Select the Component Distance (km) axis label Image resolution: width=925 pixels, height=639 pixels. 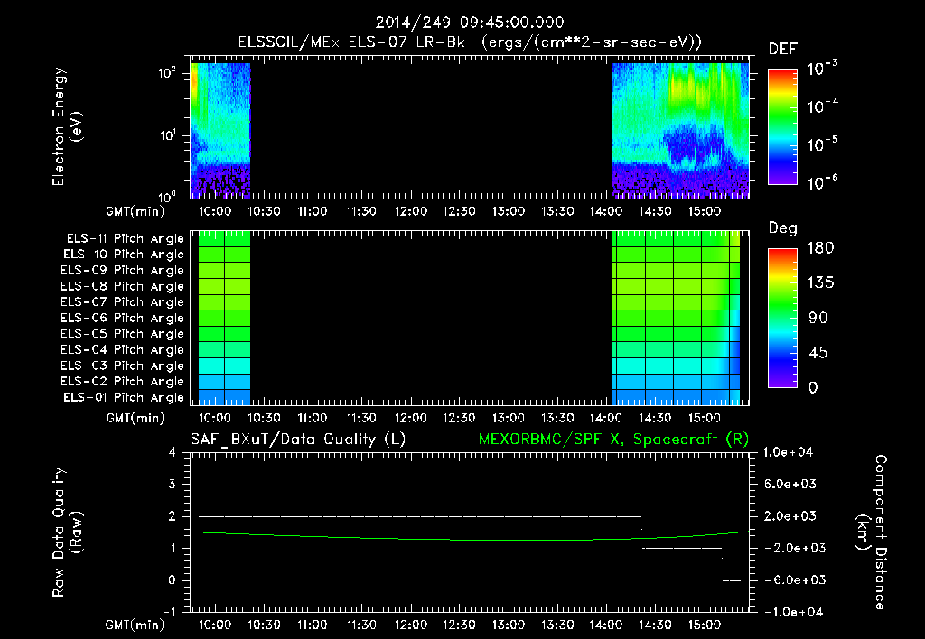tap(872, 532)
